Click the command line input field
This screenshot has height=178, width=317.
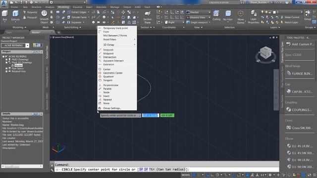pyautogui.click(x=167, y=170)
